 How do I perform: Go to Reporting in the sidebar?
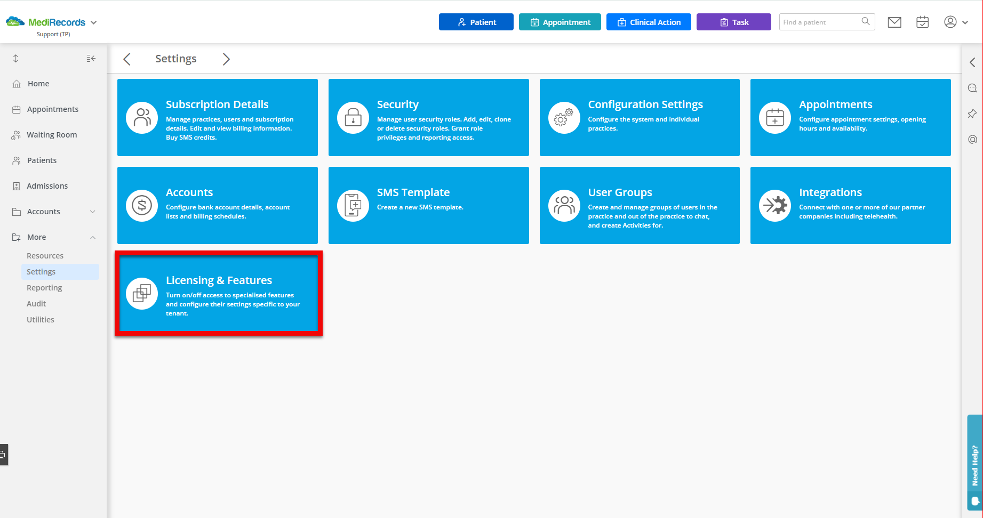point(44,288)
